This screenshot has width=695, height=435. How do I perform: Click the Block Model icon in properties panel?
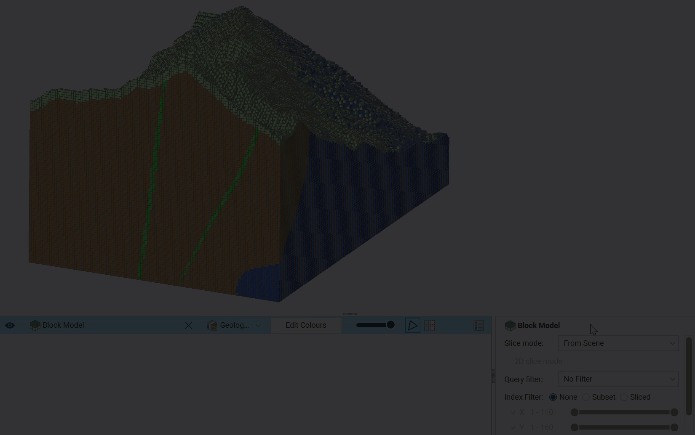tap(510, 326)
